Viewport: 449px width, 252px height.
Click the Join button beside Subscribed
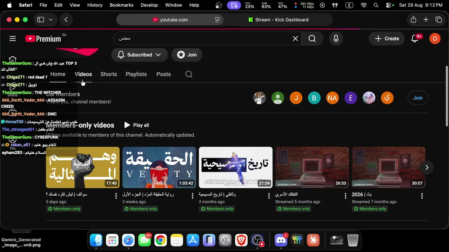click(187, 55)
